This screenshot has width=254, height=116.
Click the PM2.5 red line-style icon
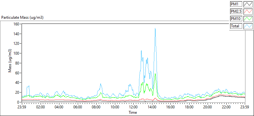[248, 11]
